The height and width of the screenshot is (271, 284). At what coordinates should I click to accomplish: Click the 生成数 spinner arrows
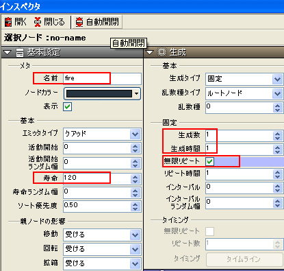(278, 136)
